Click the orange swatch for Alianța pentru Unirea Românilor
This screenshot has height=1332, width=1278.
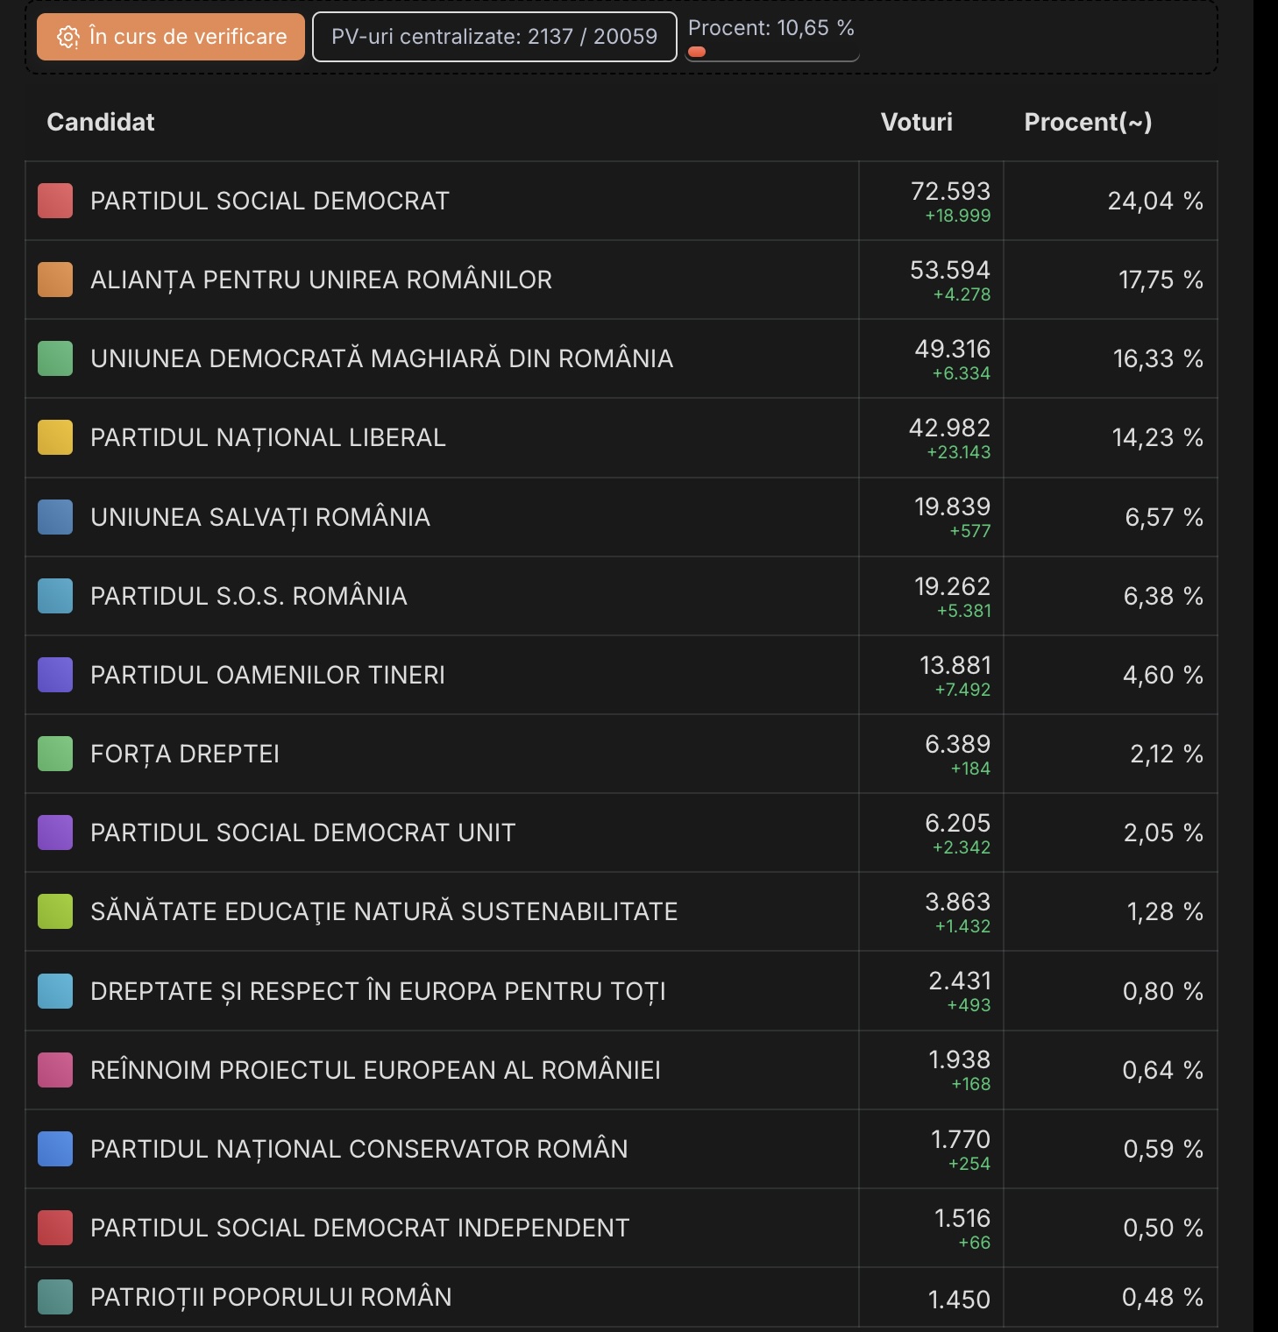55,280
